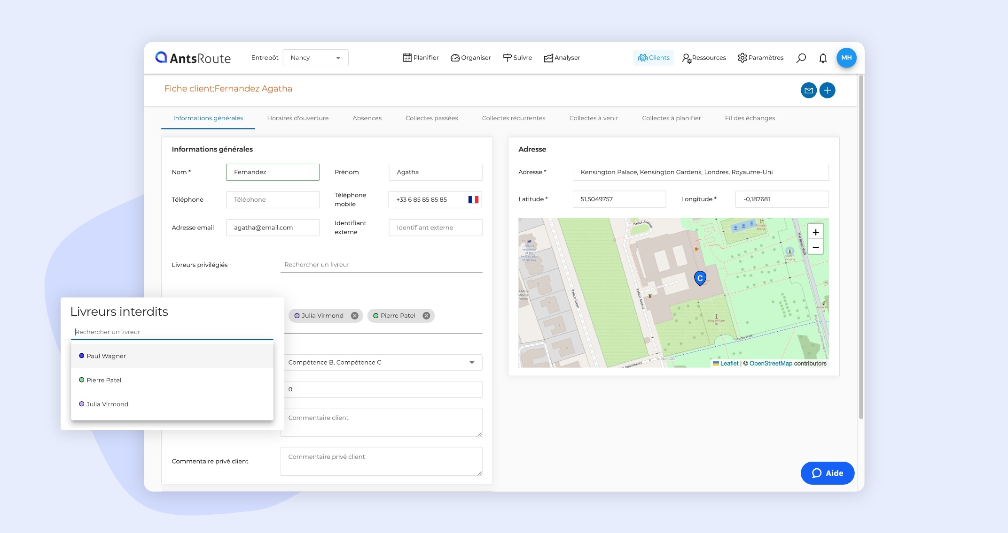Click the Aide help button

click(x=827, y=473)
